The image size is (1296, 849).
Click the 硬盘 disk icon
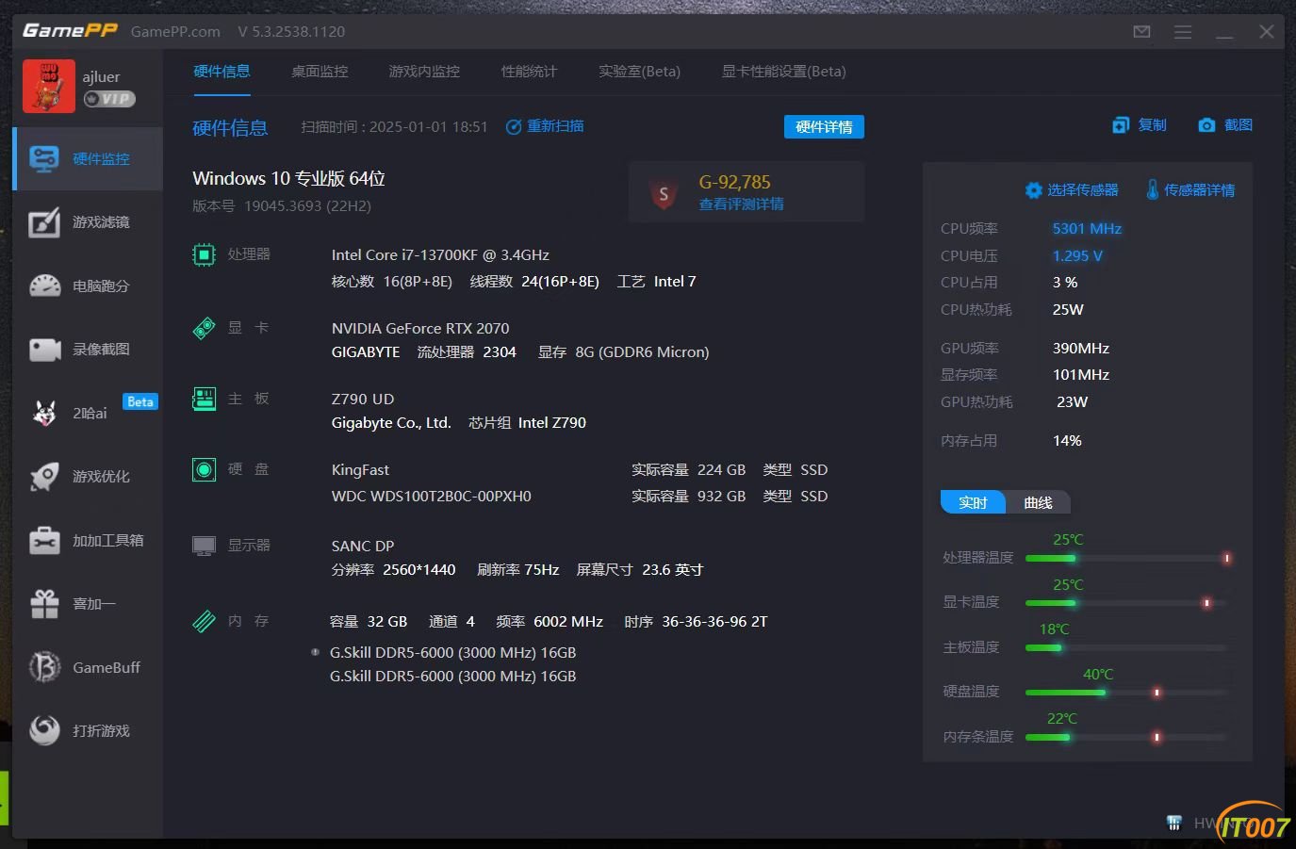204,469
